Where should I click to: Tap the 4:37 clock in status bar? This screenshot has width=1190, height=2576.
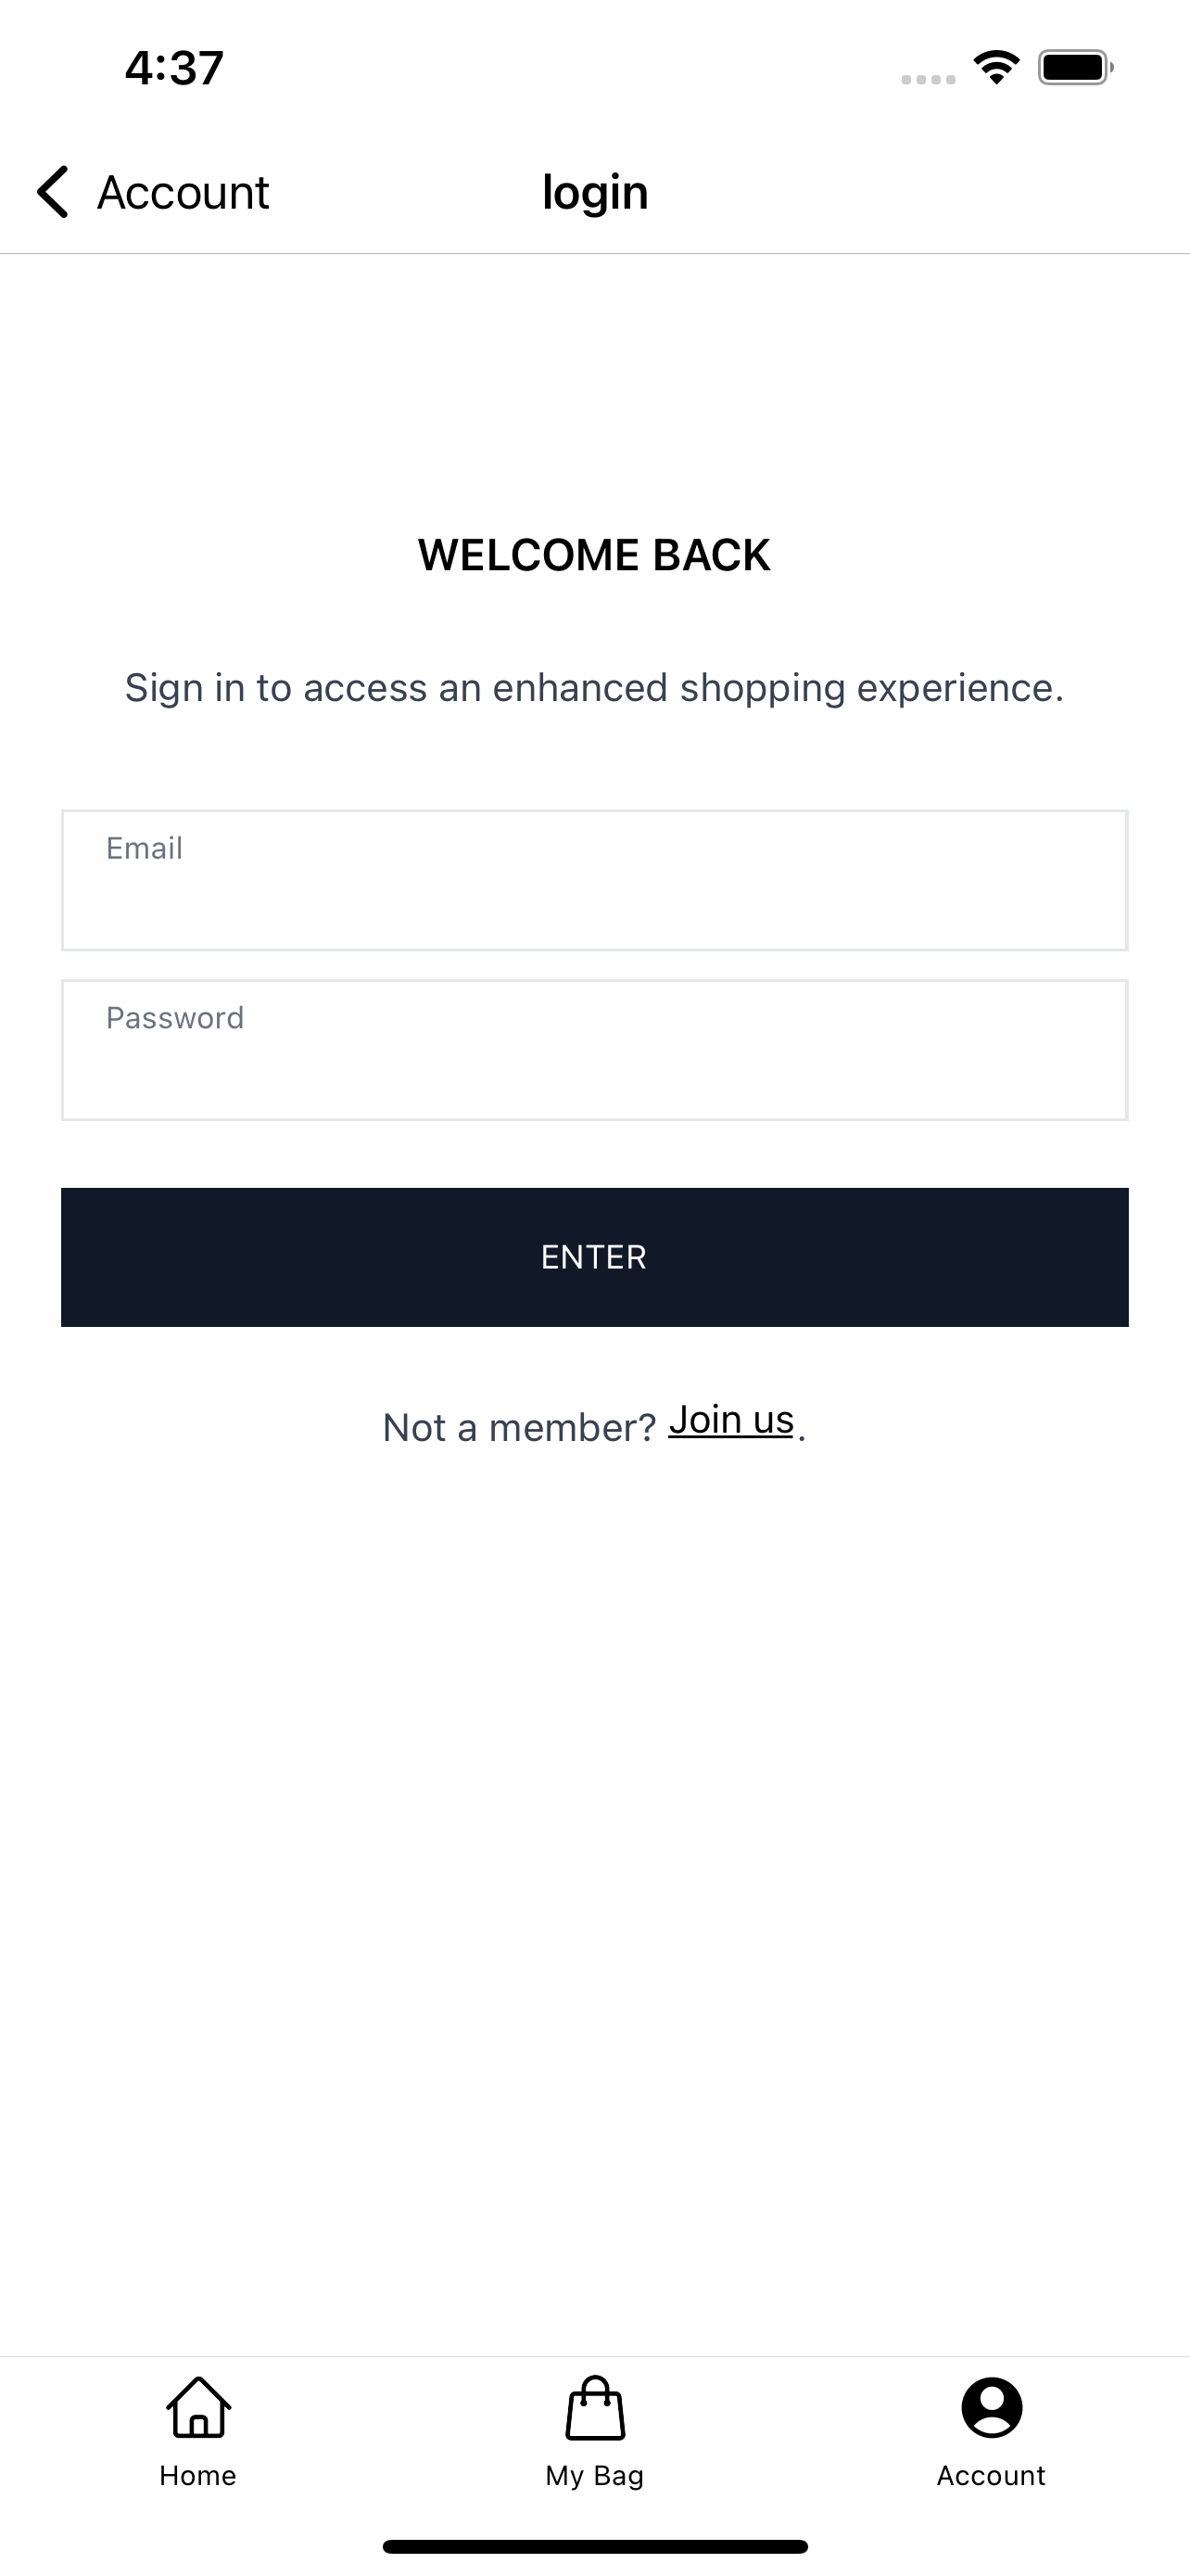click(174, 68)
